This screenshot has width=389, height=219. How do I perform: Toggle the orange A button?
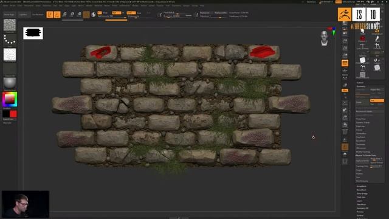pyautogui.click(x=100, y=13)
